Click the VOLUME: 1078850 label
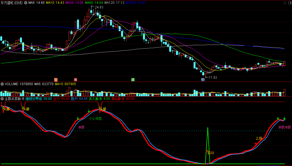 [19, 84]
